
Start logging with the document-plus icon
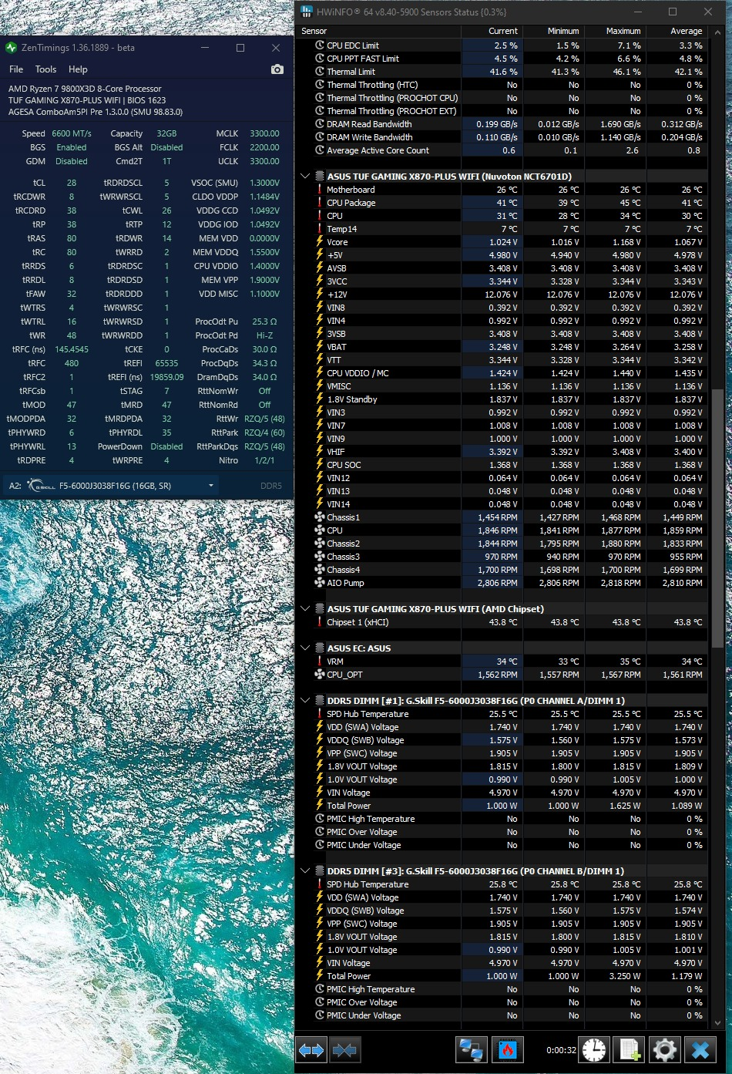coord(630,1050)
